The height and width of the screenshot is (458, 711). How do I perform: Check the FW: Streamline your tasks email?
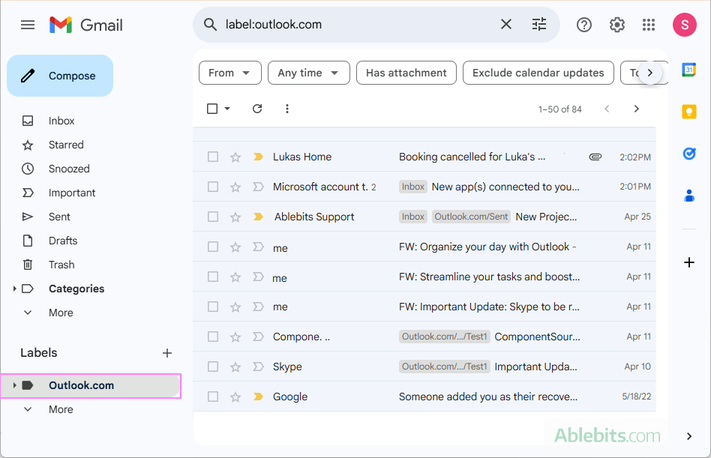pos(213,277)
